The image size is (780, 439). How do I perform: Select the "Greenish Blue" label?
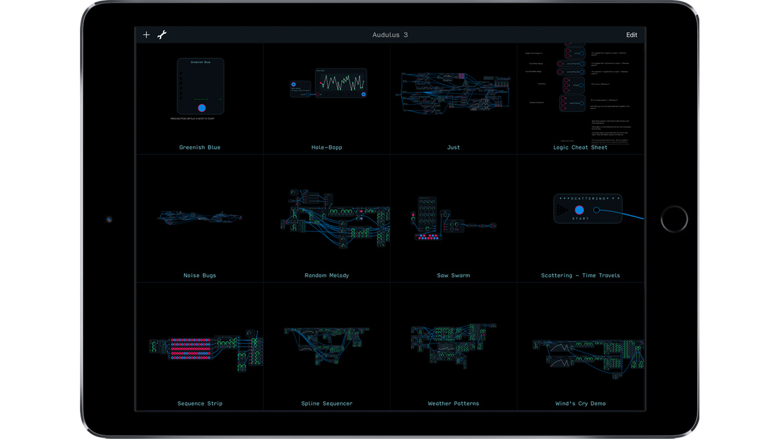(x=200, y=148)
